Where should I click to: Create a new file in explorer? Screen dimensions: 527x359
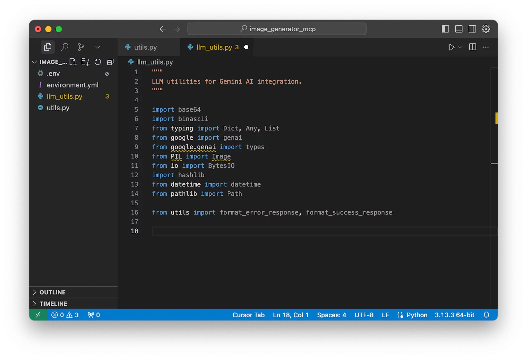coord(73,62)
